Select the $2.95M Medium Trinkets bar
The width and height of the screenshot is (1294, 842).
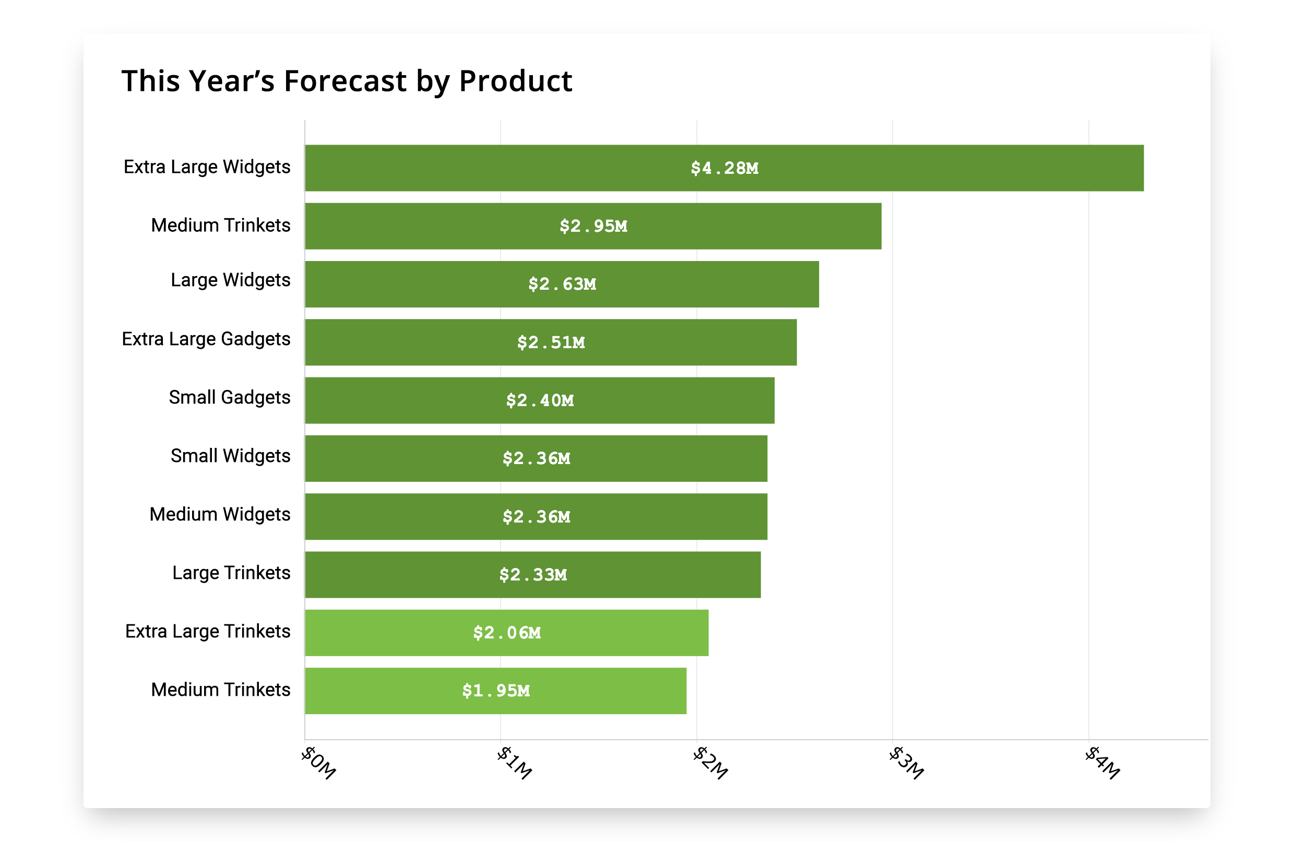click(x=592, y=226)
